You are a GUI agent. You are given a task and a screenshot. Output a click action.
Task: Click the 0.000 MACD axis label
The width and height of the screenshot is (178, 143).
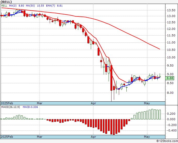coord(171,119)
